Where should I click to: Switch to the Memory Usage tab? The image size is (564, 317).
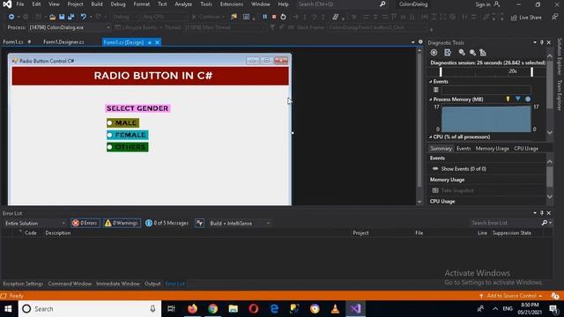[492, 149]
